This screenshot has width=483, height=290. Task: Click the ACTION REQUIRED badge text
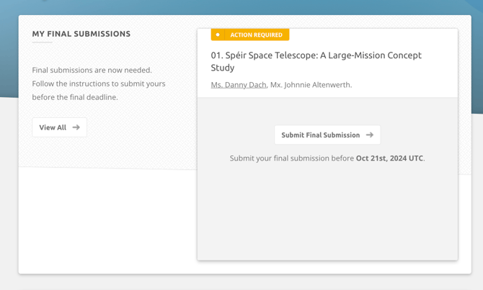click(256, 35)
